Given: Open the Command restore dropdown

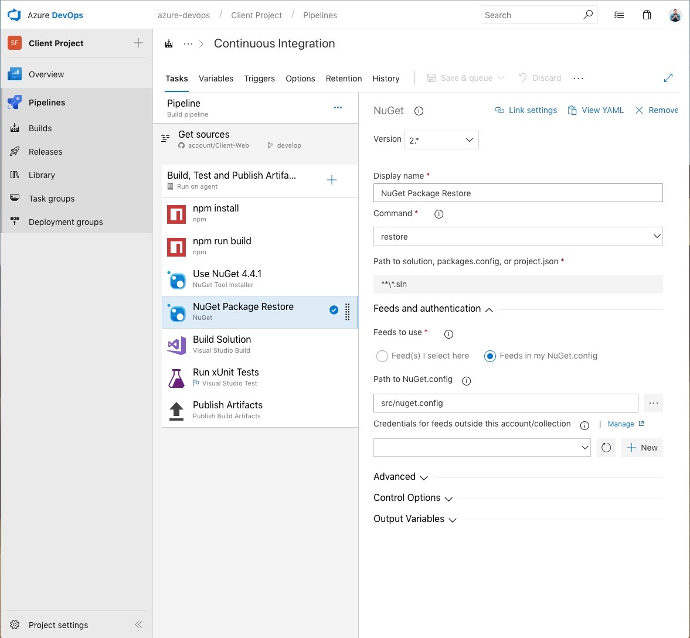Looking at the screenshot, I should [518, 236].
